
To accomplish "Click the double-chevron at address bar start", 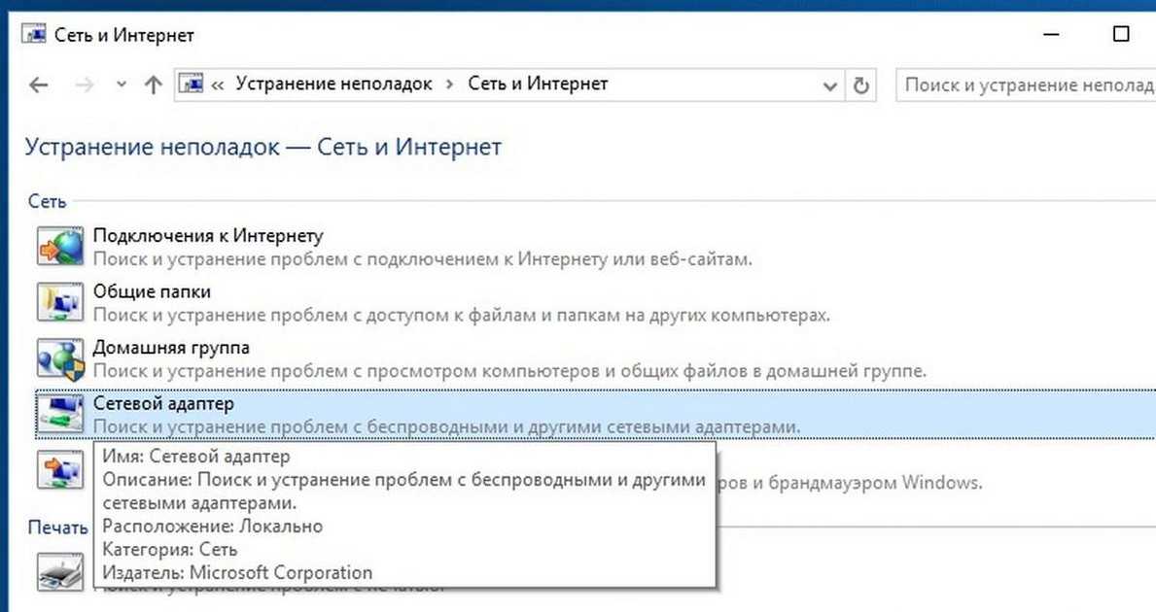I will pos(218,85).
